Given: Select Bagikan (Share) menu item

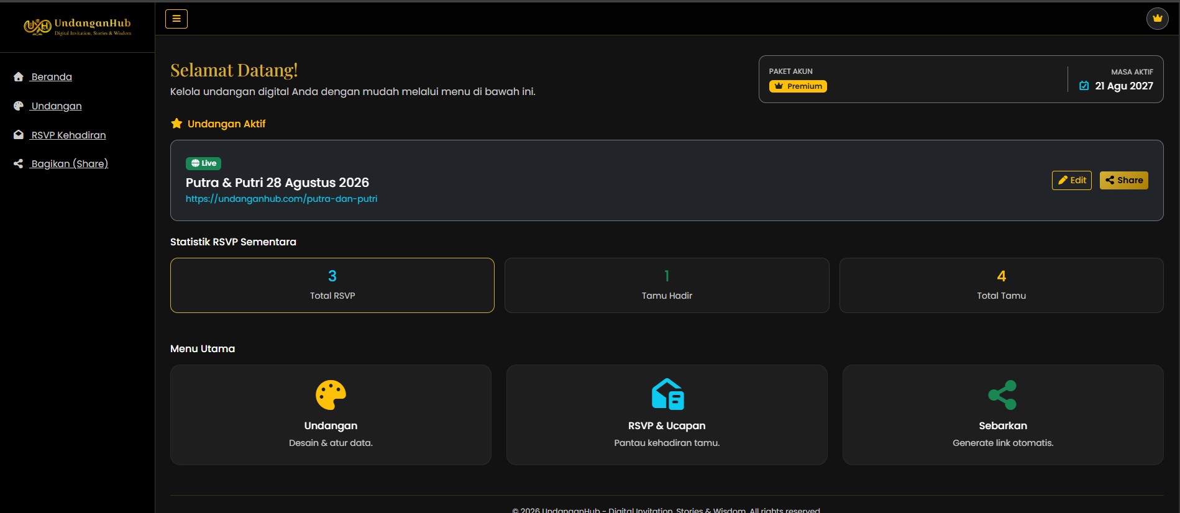Looking at the screenshot, I should pyautogui.click(x=70, y=164).
